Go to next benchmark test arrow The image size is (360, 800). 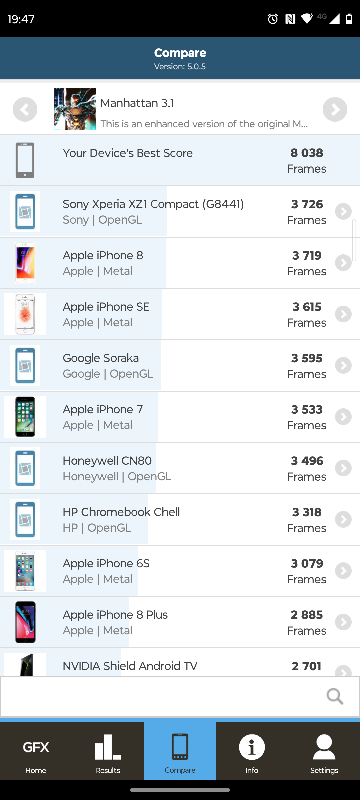[x=335, y=109]
